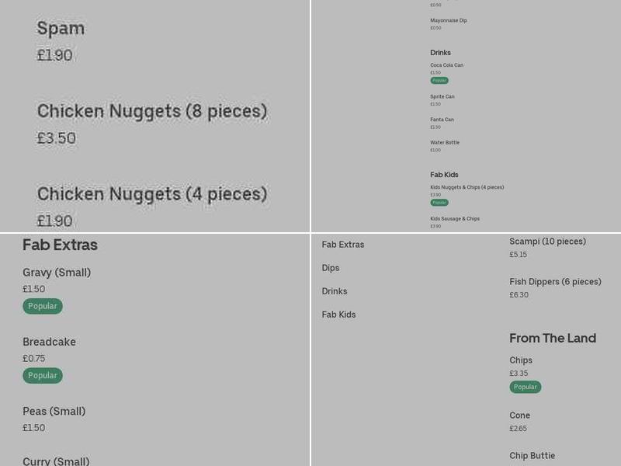Select Scampi (10 pieces)

tap(547, 242)
